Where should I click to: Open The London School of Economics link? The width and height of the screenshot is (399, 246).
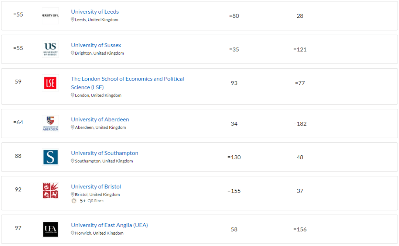point(127,83)
